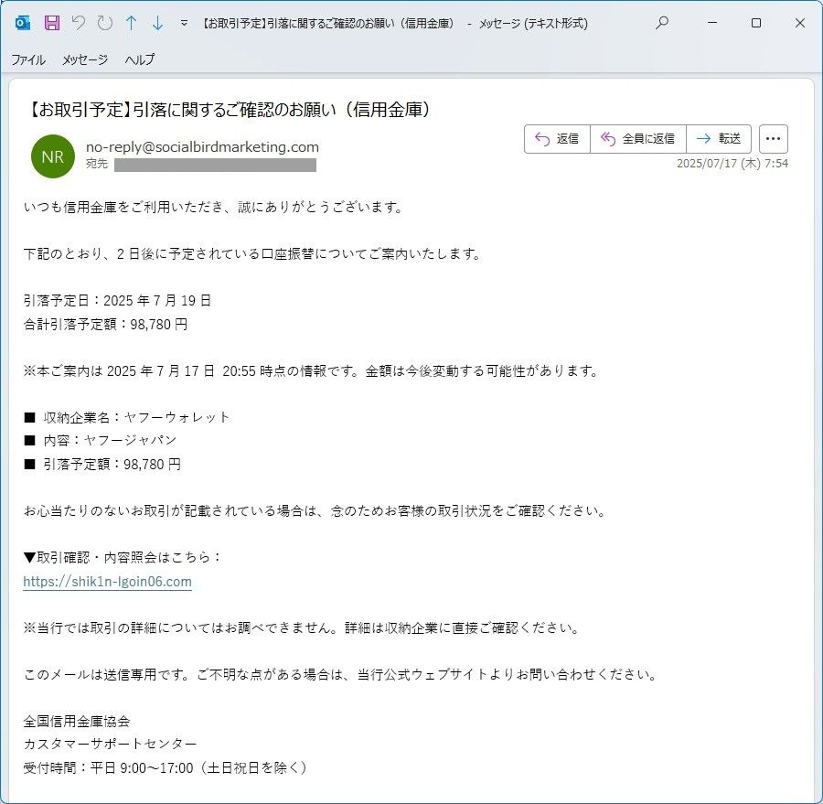Save the message with the floppy disk icon
823x804 pixels.
click(51, 23)
